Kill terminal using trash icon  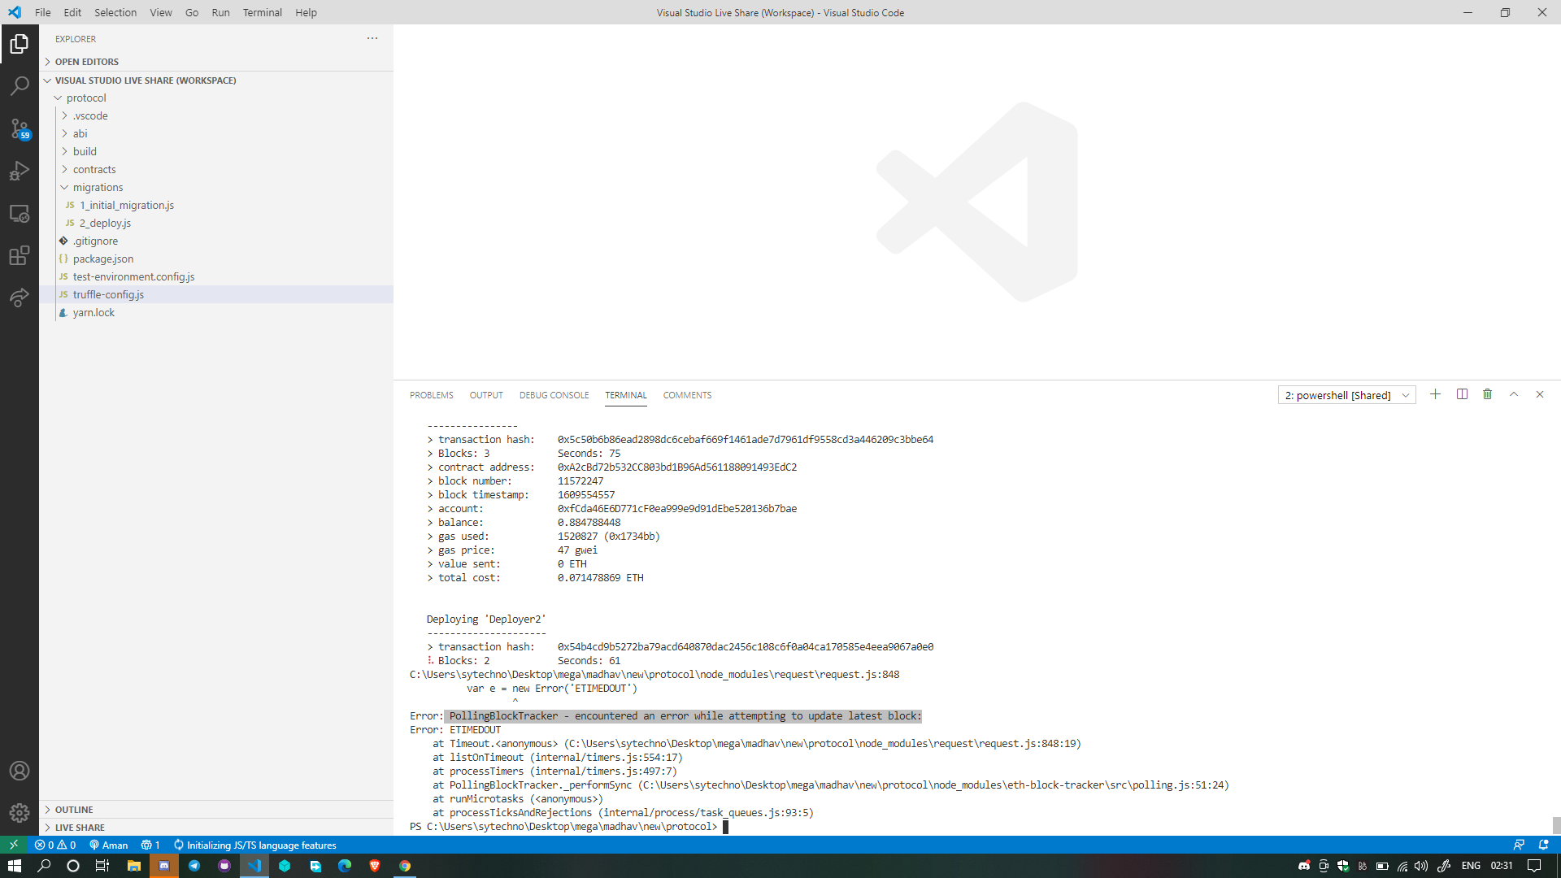pos(1487,394)
